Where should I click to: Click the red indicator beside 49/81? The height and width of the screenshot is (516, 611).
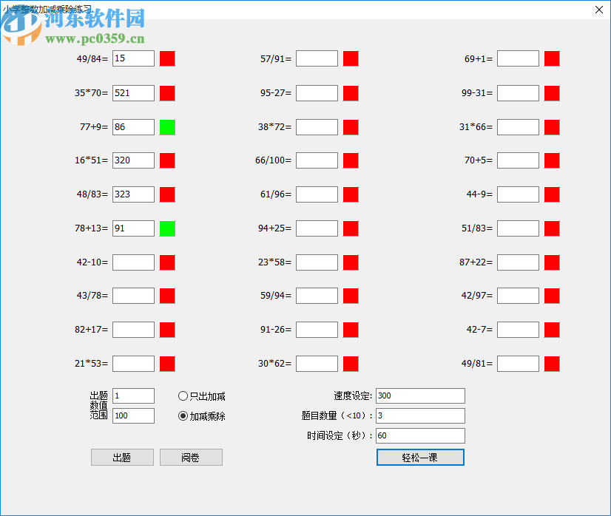[x=552, y=363]
